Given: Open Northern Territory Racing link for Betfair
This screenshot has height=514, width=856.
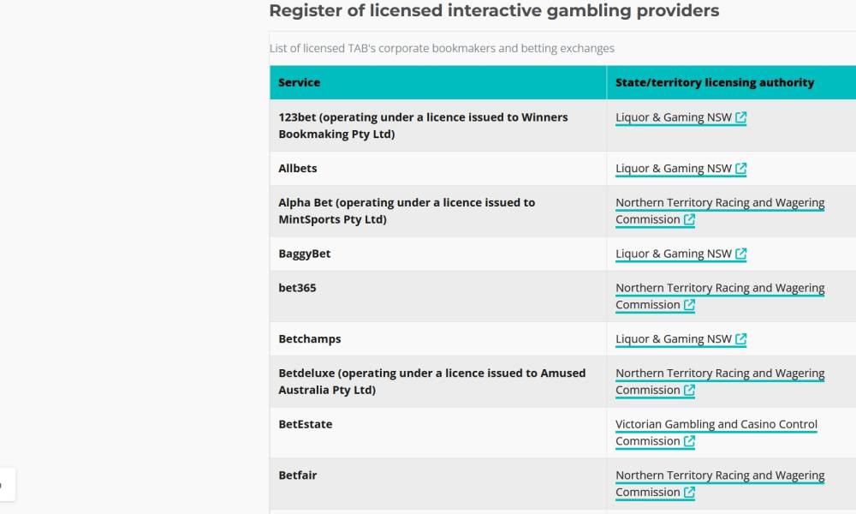Looking at the screenshot, I should (719, 475).
